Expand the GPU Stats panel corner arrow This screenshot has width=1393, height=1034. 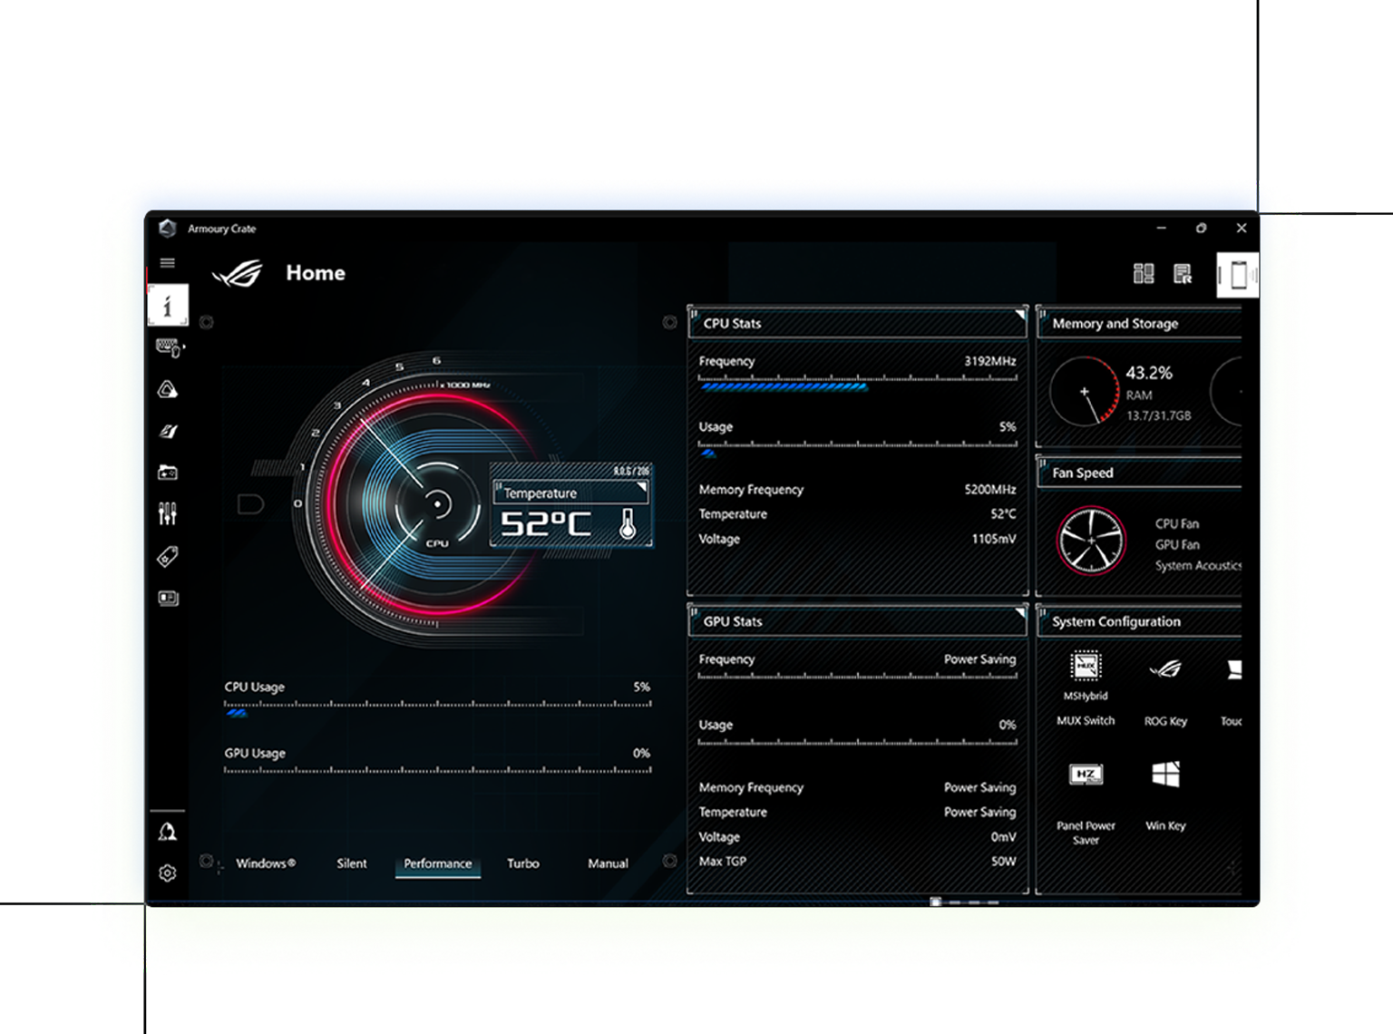click(x=1019, y=613)
